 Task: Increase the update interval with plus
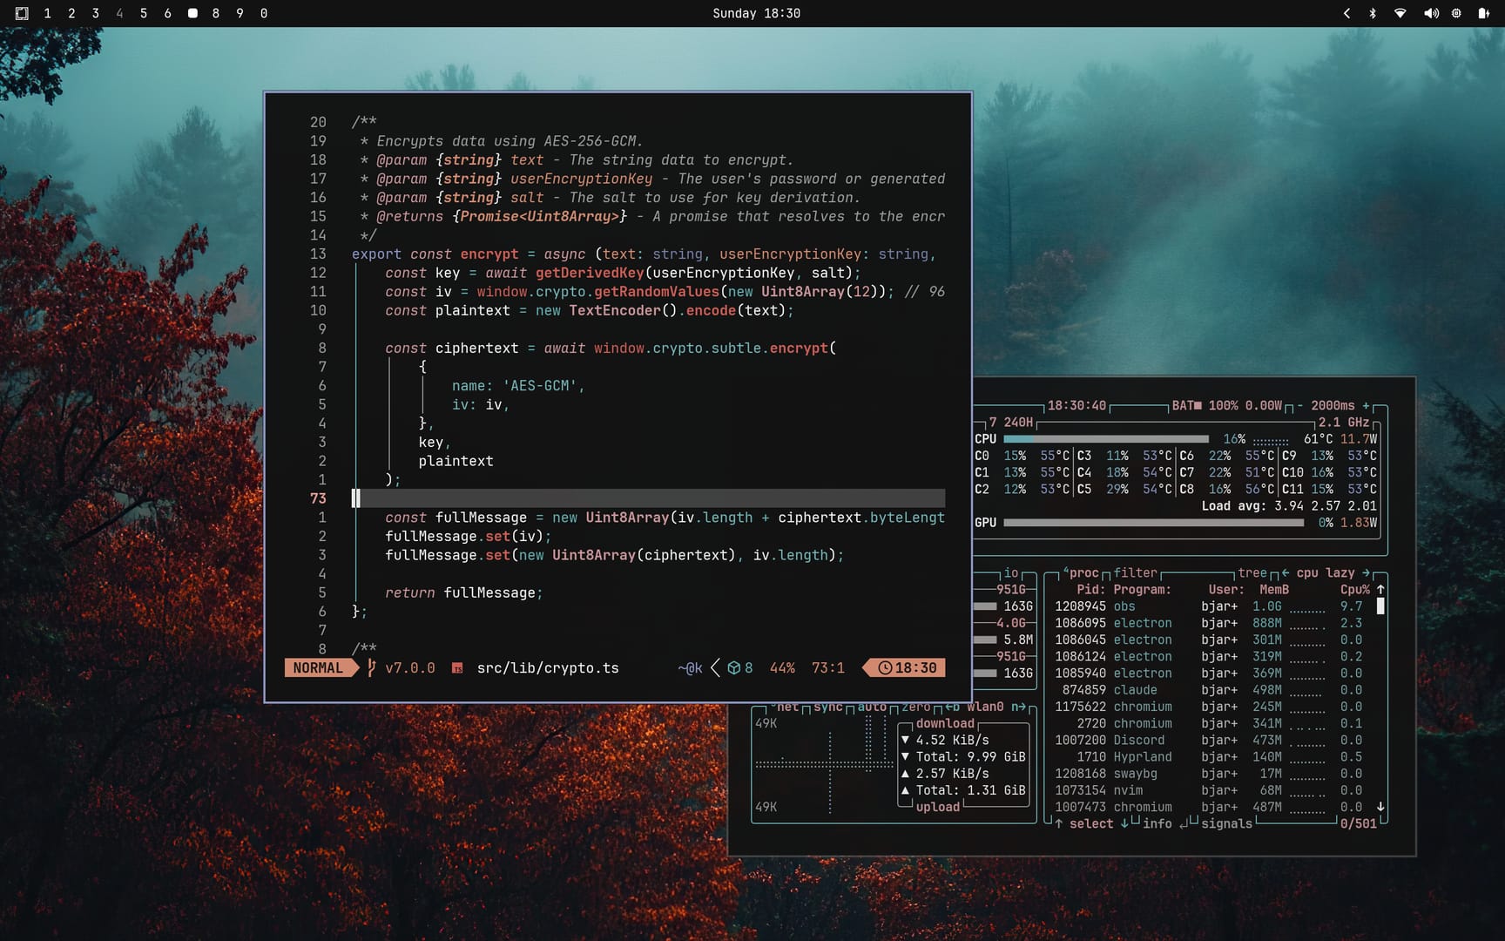[1366, 405]
